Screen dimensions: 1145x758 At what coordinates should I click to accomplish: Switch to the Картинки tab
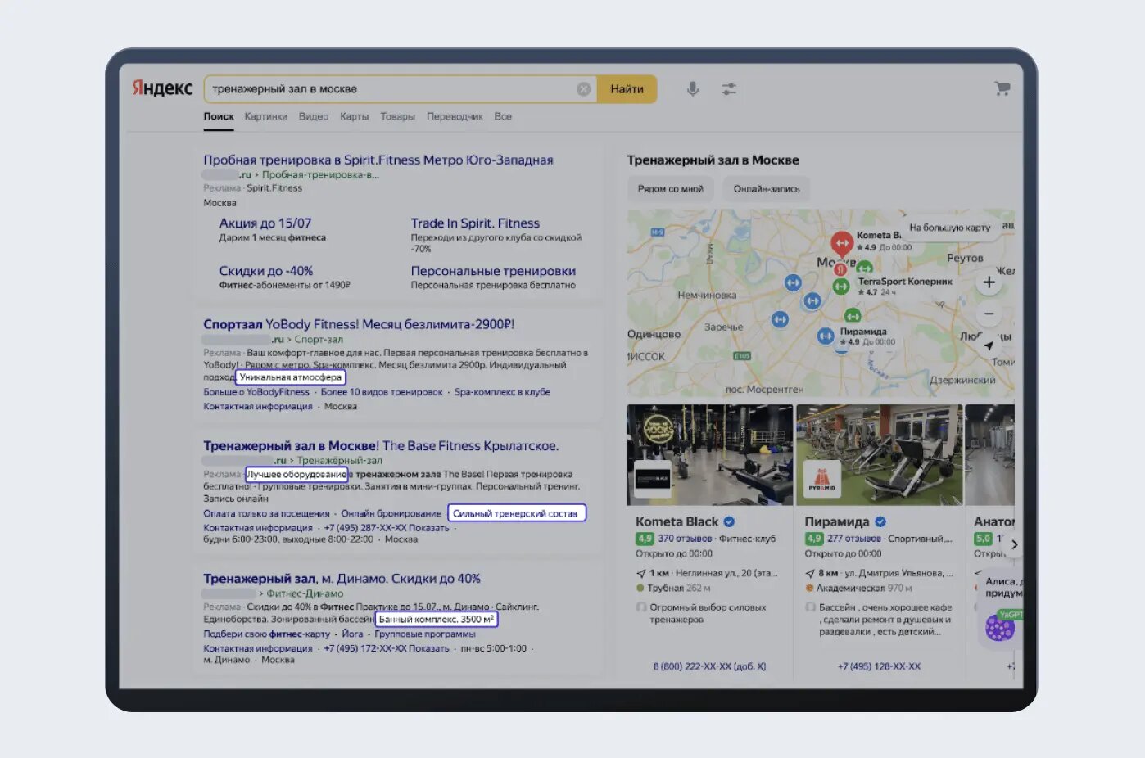click(x=265, y=116)
